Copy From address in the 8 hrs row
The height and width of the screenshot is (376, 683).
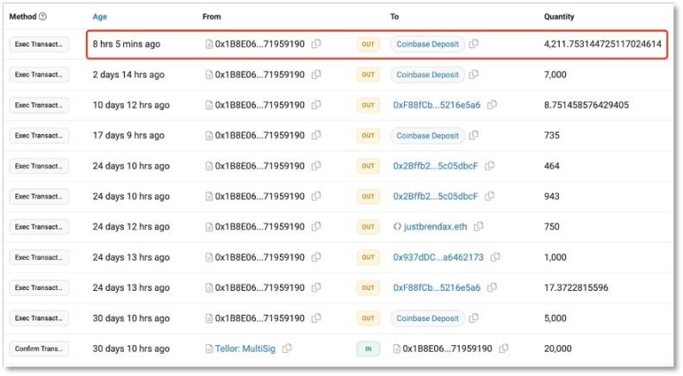317,44
